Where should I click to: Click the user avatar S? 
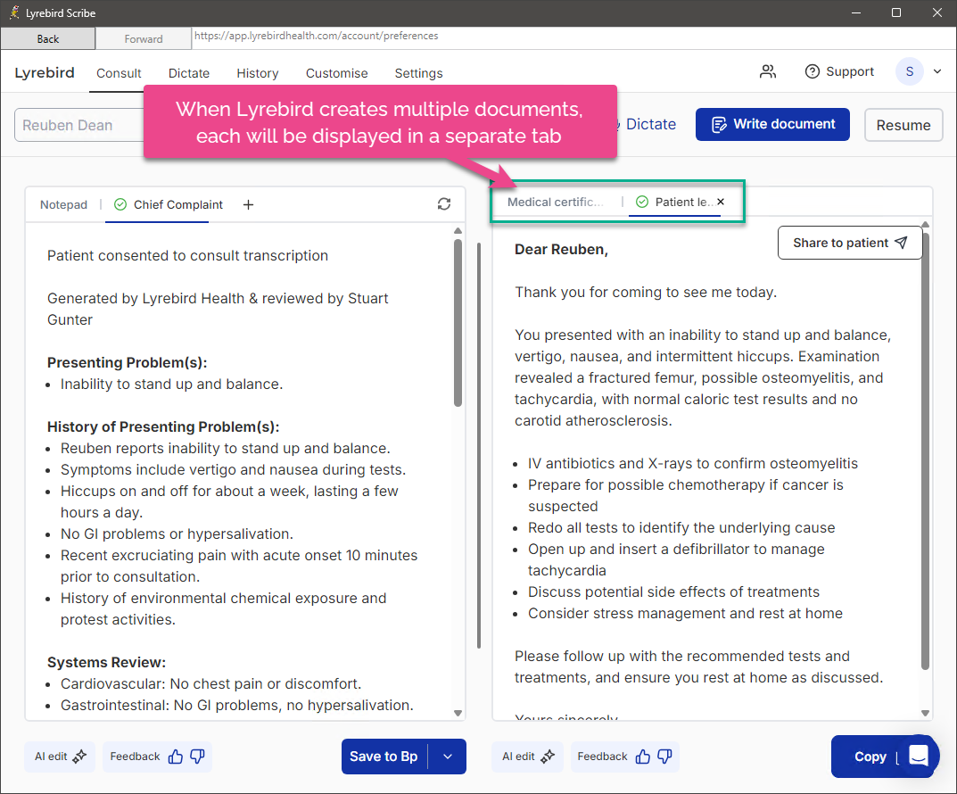(x=910, y=72)
